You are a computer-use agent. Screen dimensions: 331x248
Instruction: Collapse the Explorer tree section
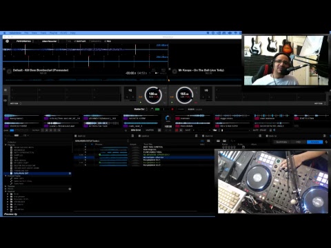tap(6, 192)
